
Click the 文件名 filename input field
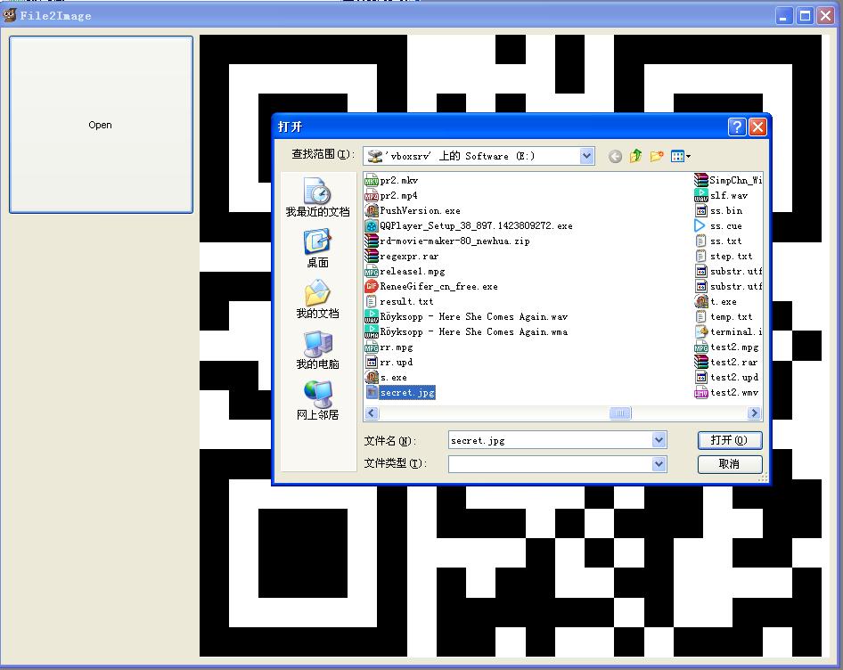pyautogui.click(x=551, y=440)
